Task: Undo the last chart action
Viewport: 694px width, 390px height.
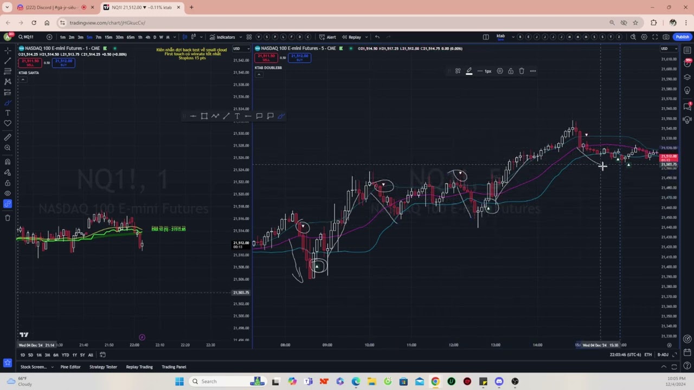Action: point(377,37)
